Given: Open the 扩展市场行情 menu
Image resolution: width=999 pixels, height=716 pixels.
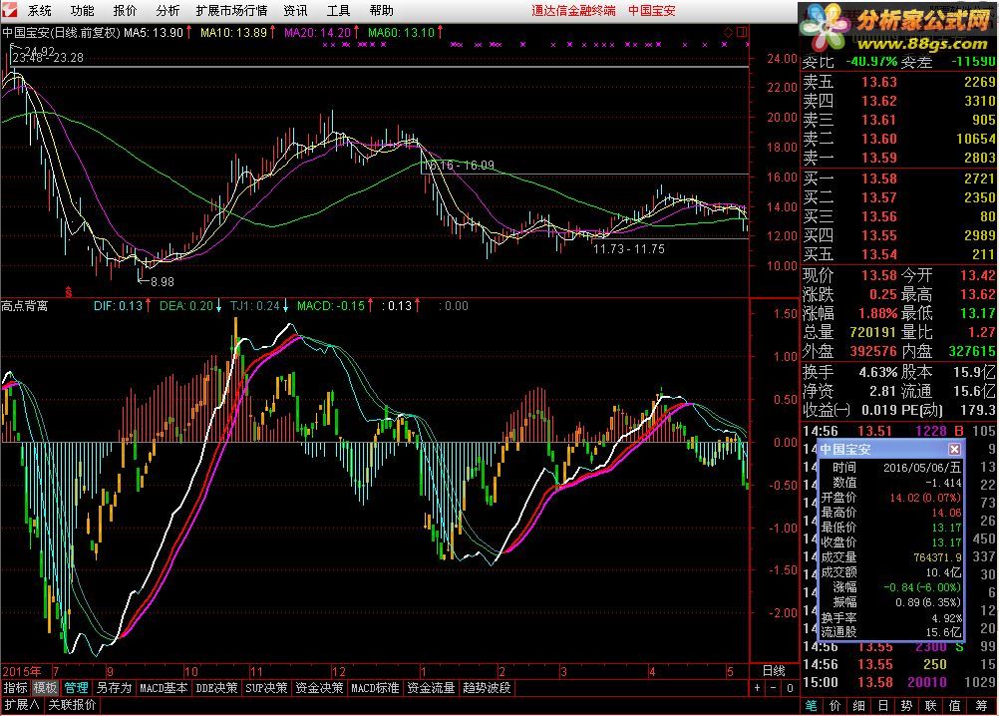Looking at the screenshot, I should tap(231, 10).
